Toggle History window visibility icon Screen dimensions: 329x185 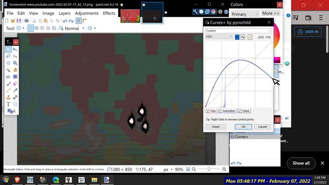(201, 12)
